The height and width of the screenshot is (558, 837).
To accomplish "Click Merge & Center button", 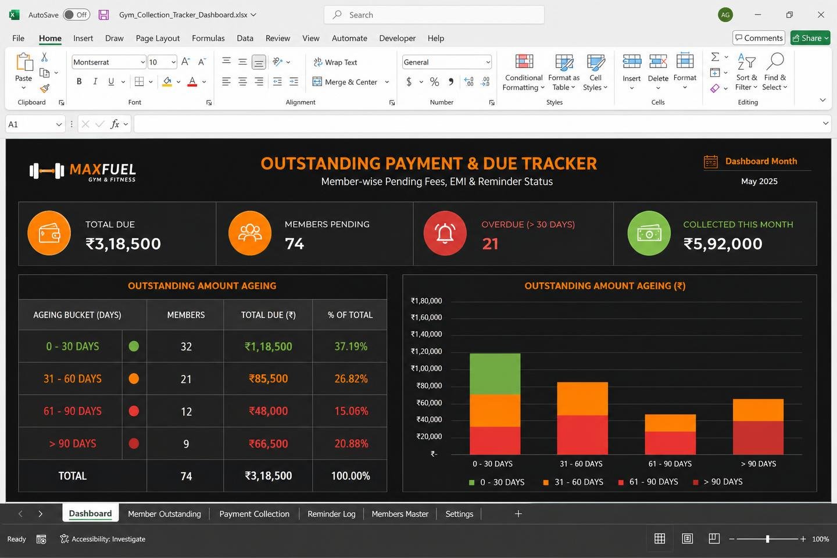I will coord(345,82).
